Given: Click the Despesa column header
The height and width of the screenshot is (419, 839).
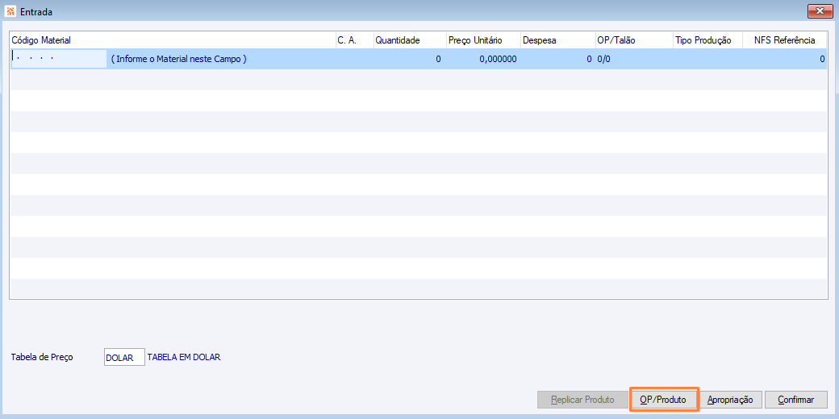Looking at the screenshot, I should point(557,40).
